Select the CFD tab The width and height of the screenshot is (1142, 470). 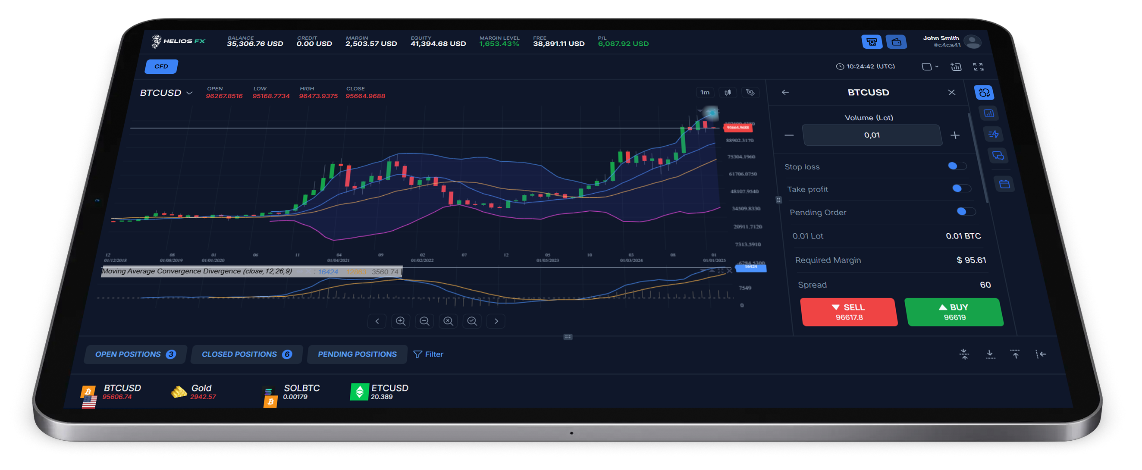161,66
